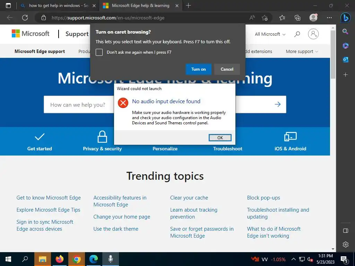
Task: Open the Get started checkmark tile
Action: 40,142
